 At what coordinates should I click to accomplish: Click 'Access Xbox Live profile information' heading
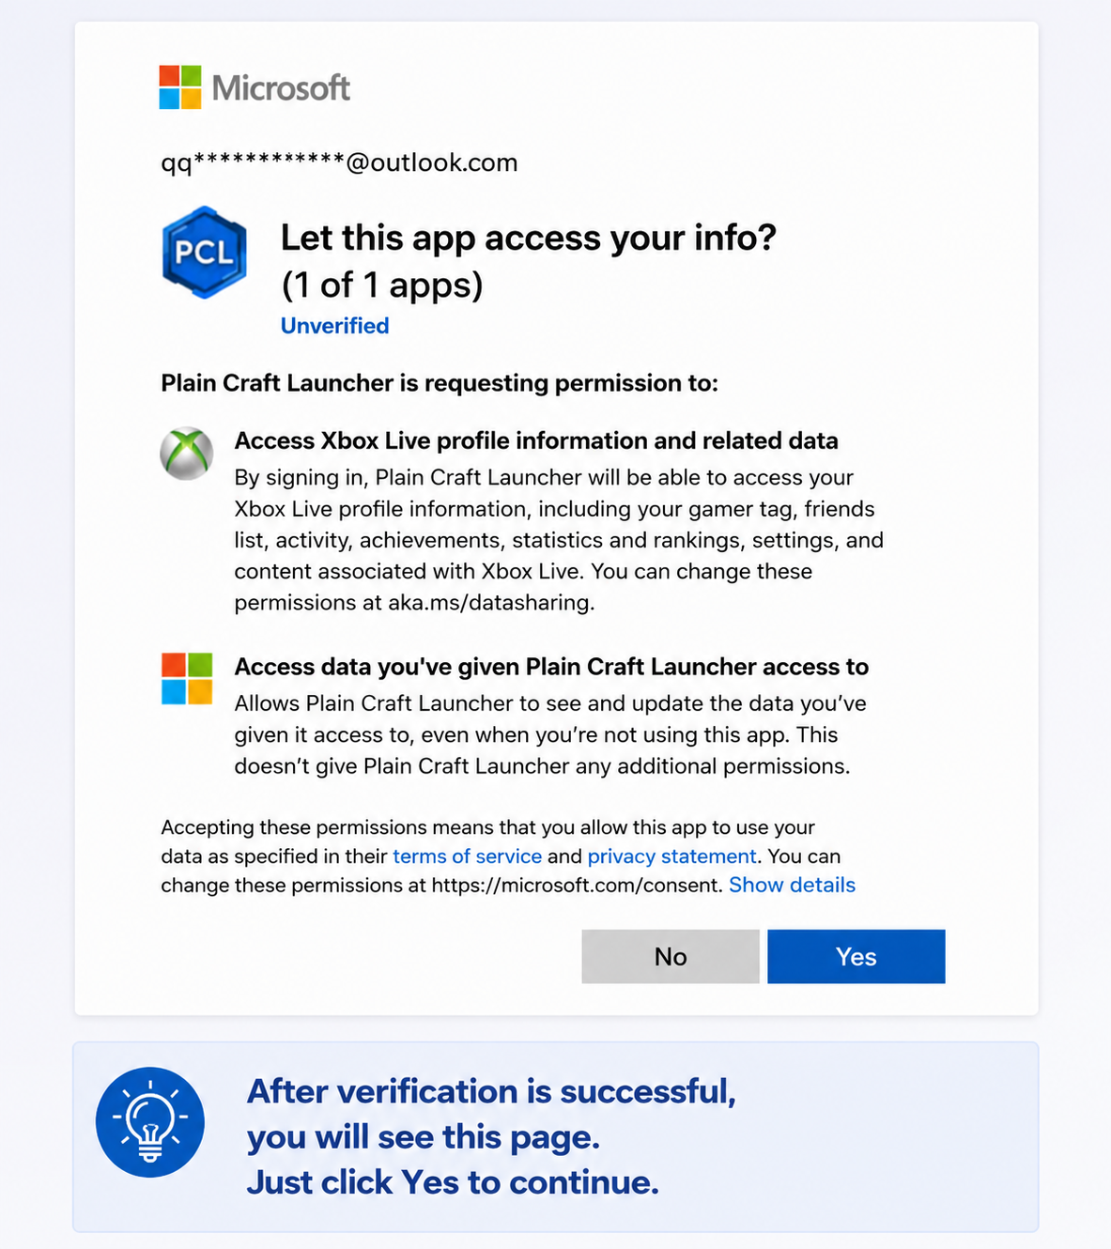[x=536, y=440]
